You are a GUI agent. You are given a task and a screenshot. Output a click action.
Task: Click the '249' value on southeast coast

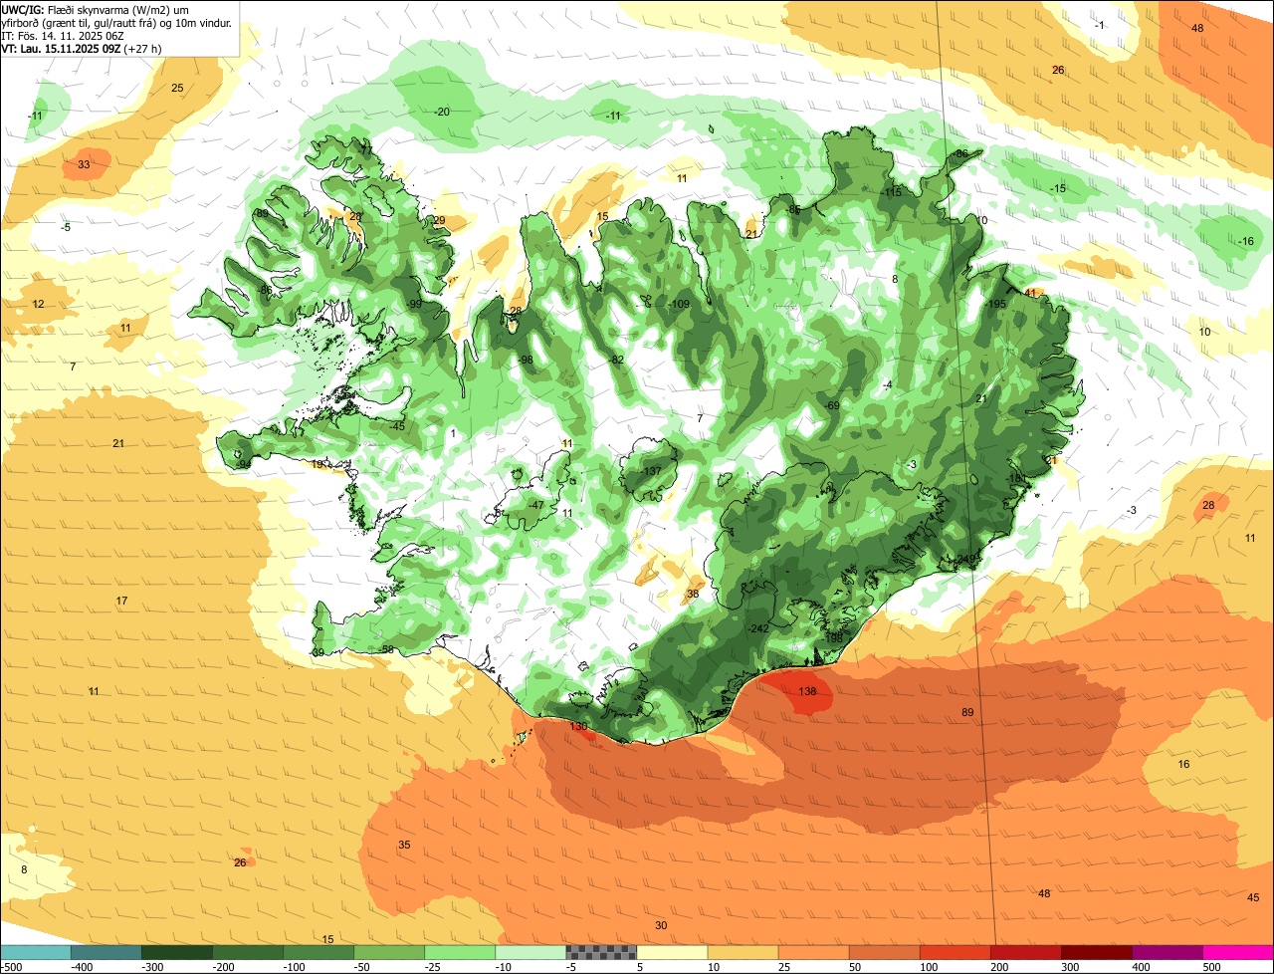pos(965,559)
